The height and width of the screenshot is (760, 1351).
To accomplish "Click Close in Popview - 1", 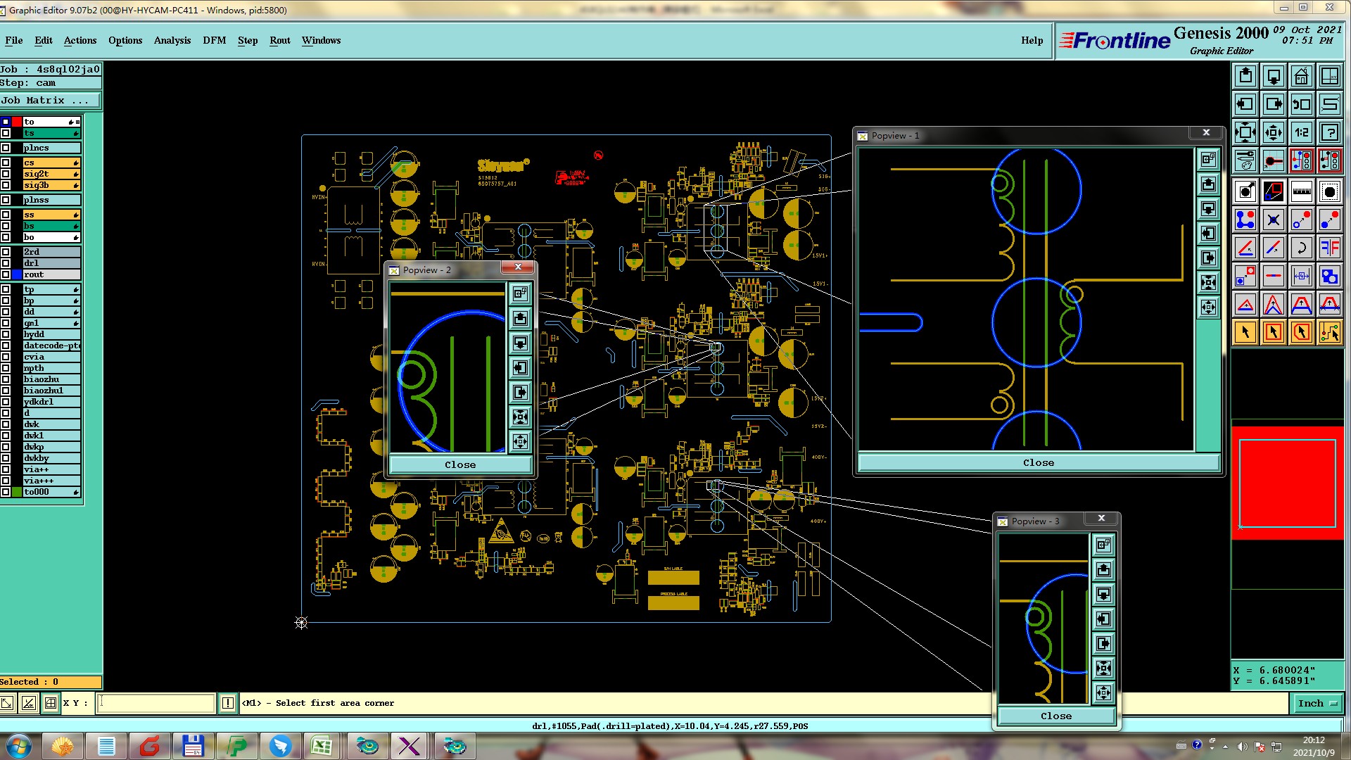I will 1038,462.
